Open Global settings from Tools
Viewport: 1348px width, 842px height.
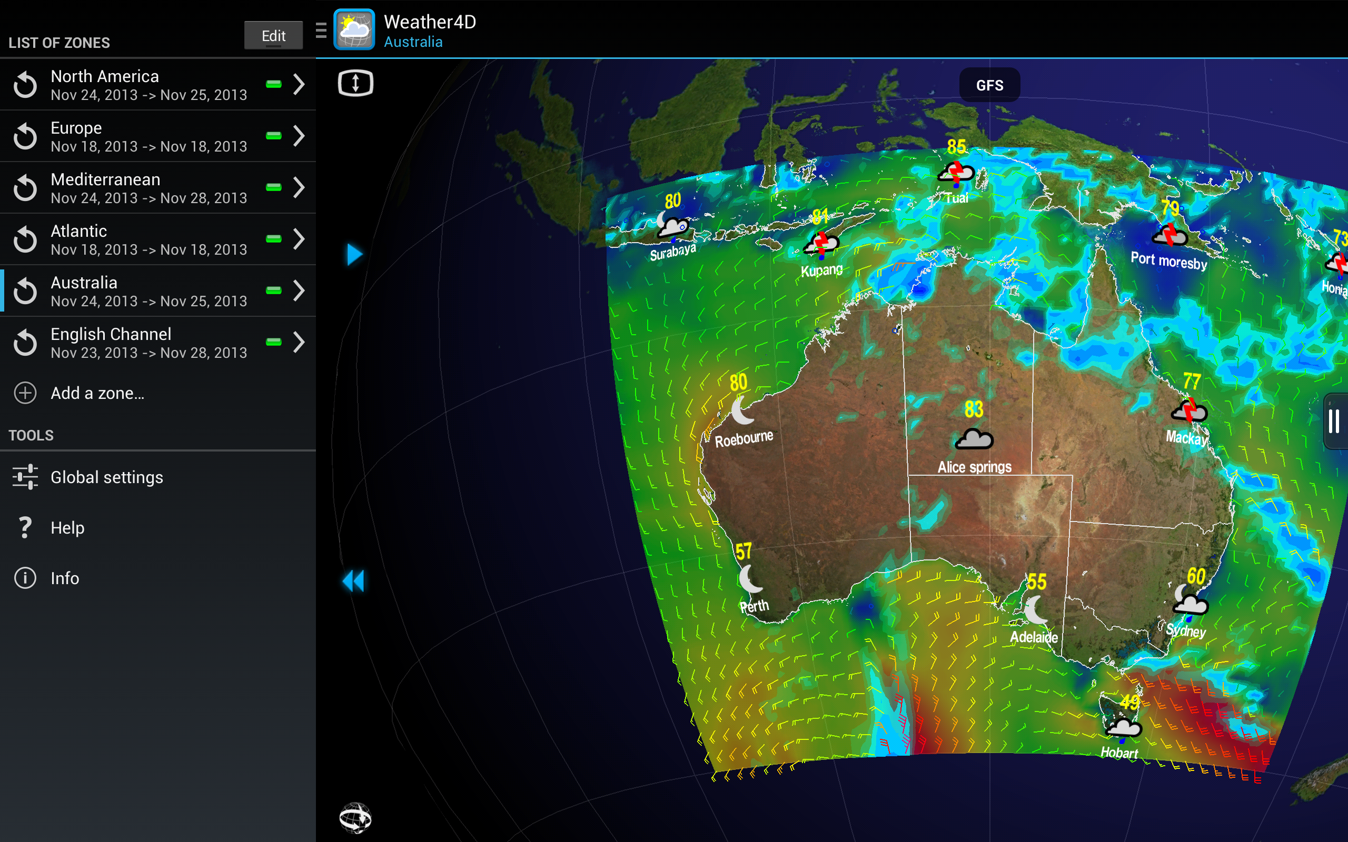pyautogui.click(x=107, y=477)
